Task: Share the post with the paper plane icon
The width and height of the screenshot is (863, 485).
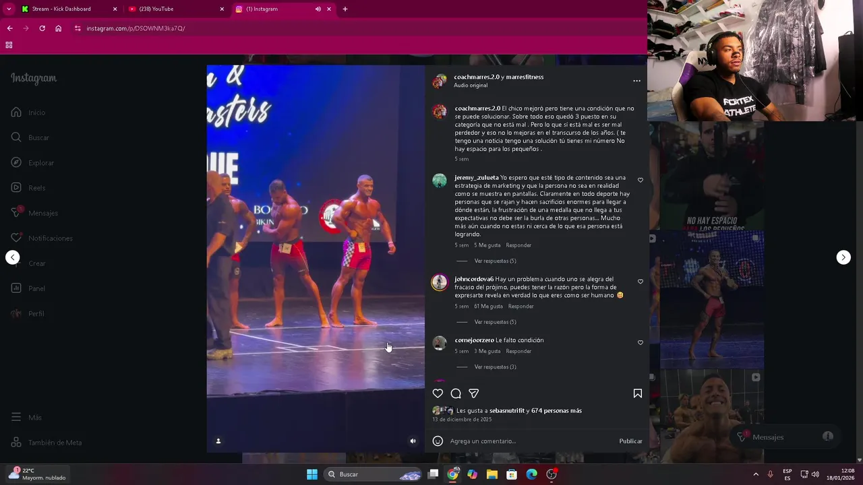Action: coord(474,393)
